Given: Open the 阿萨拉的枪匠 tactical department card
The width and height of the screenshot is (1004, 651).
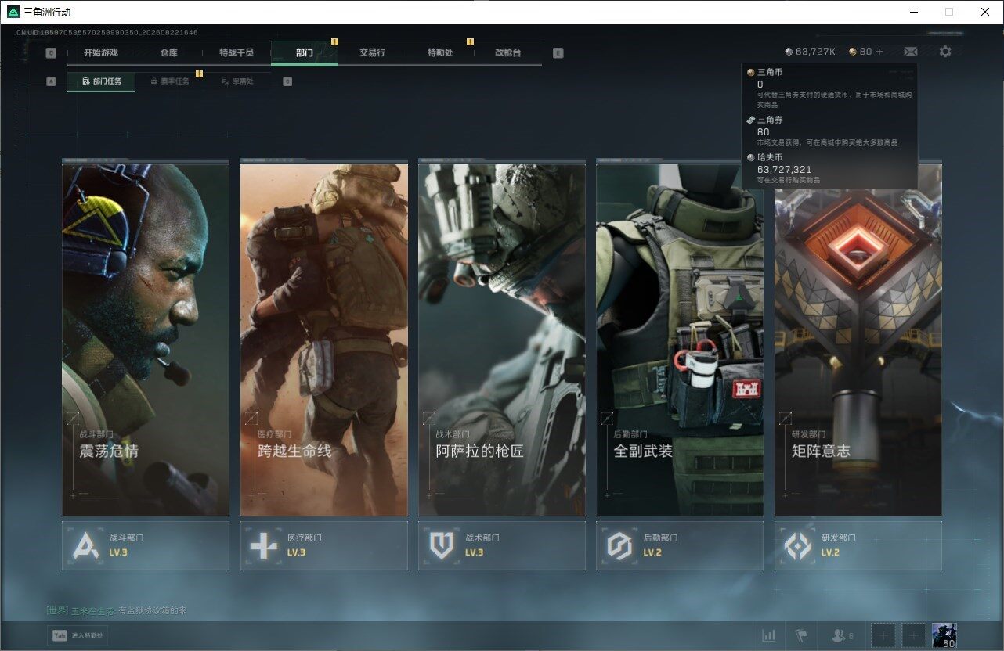Looking at the screenshot, I should tap(502, 338).
